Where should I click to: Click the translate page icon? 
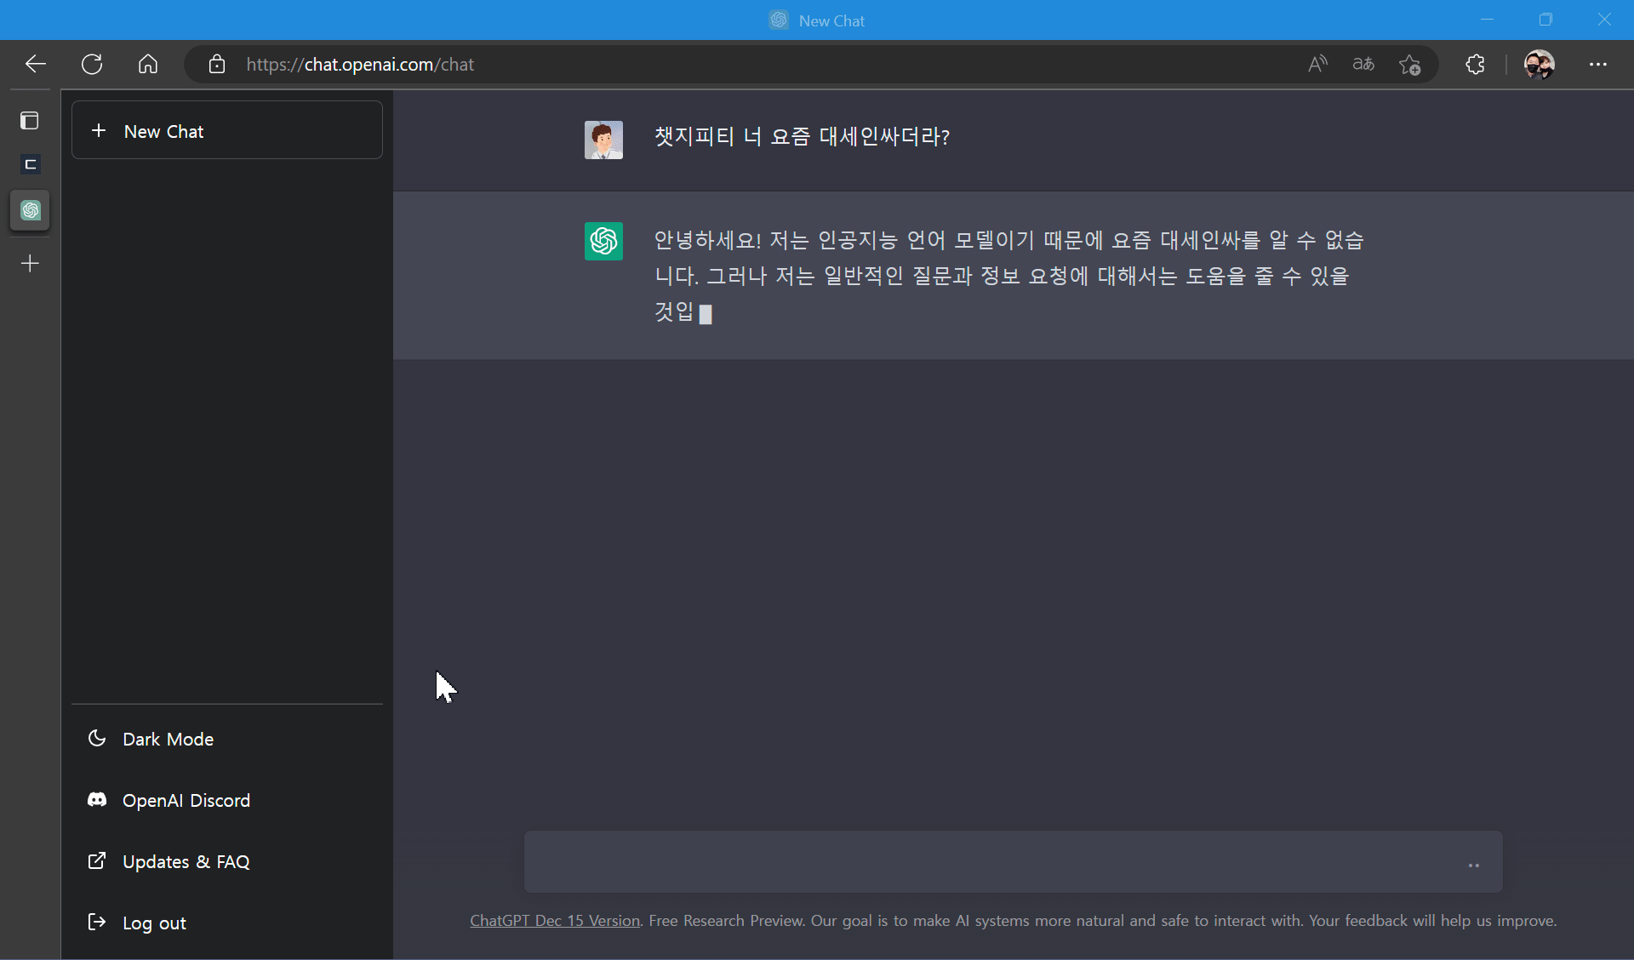click(1363, 64)
